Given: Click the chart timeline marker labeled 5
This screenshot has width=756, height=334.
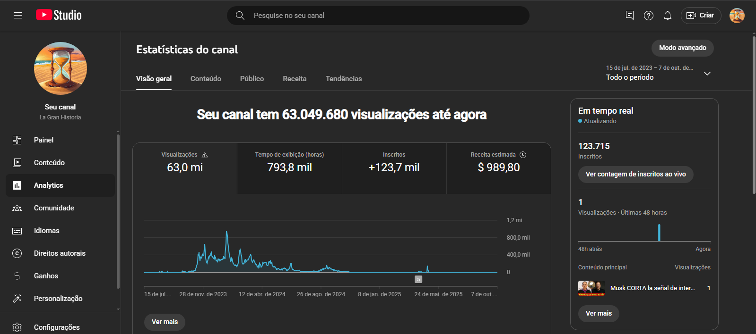Looking at the screenshot, I should [418, 279].
